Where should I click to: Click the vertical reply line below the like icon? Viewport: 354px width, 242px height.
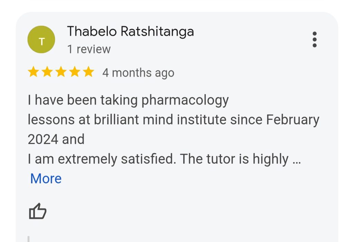coord(29,239)
